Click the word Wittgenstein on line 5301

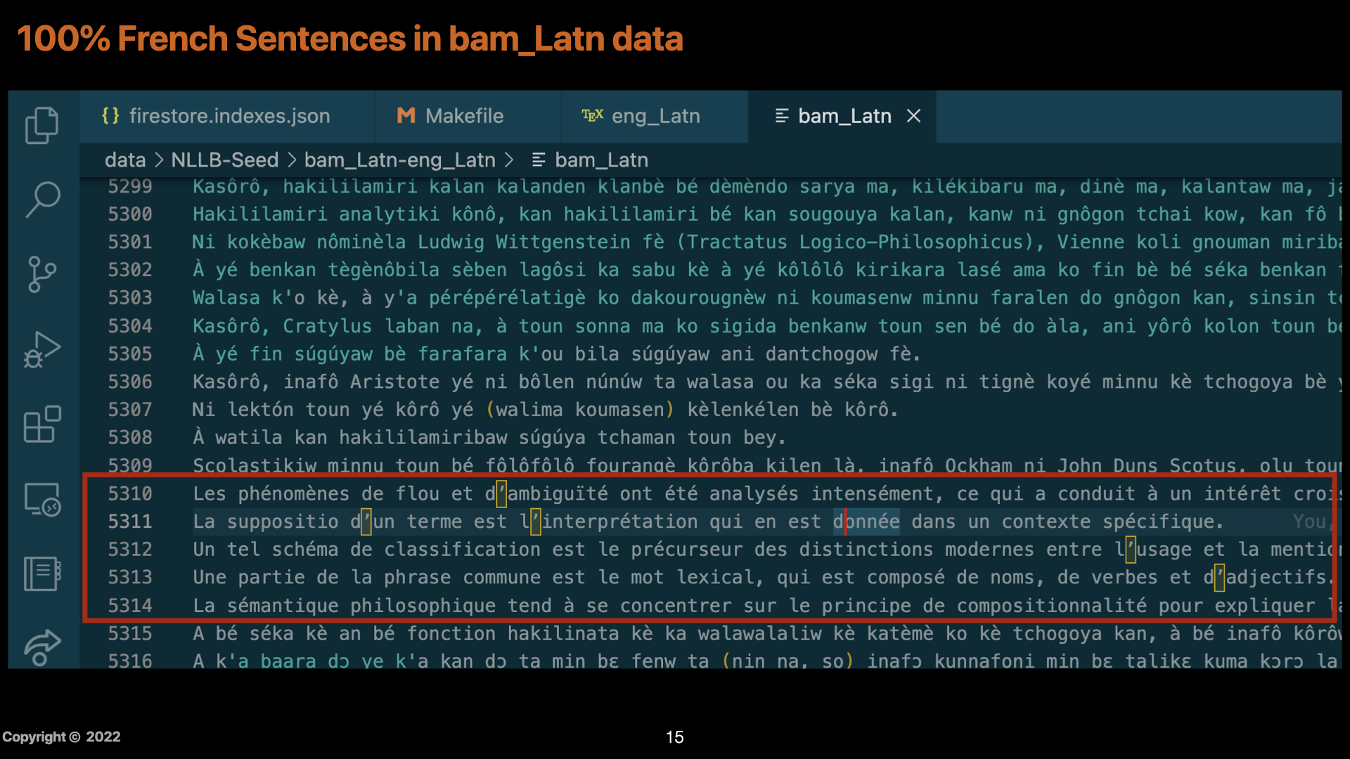point(563,242)
